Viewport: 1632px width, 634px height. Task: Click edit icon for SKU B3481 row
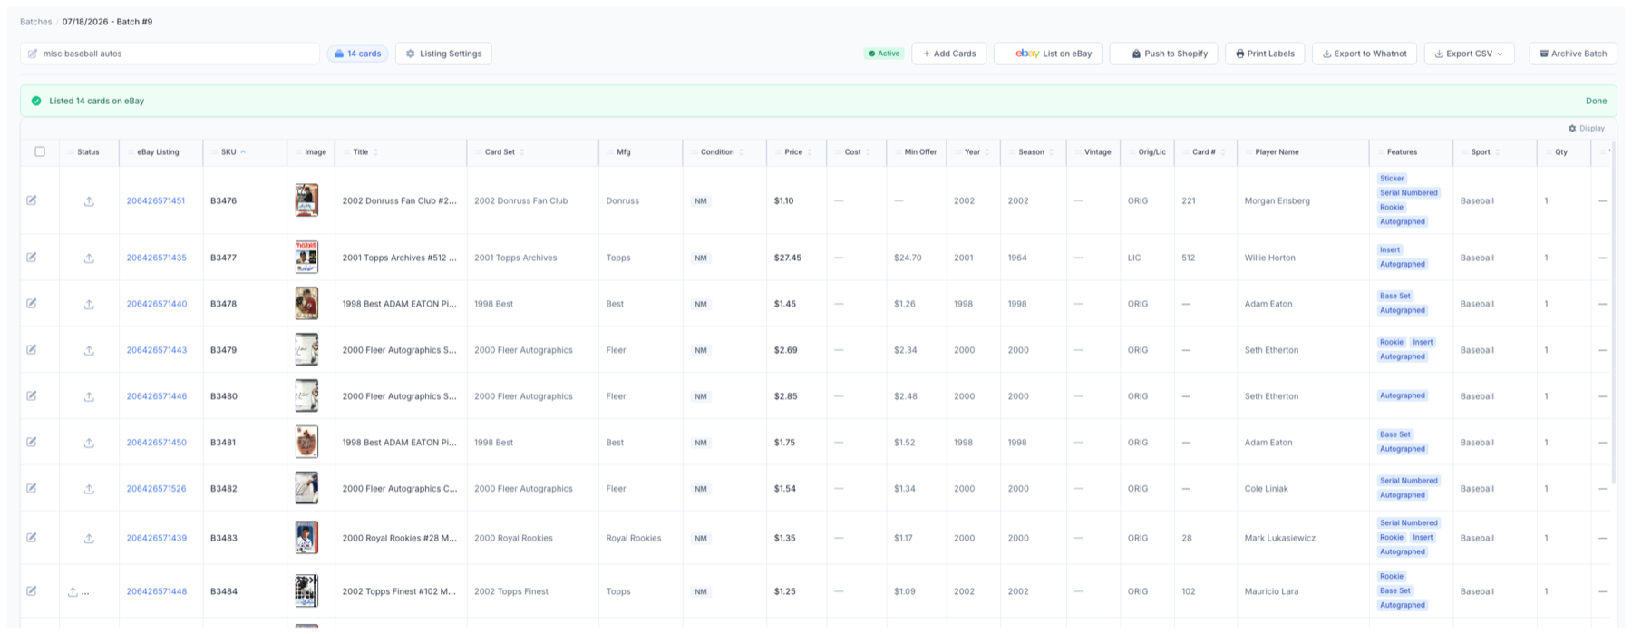tap(32, 443)
